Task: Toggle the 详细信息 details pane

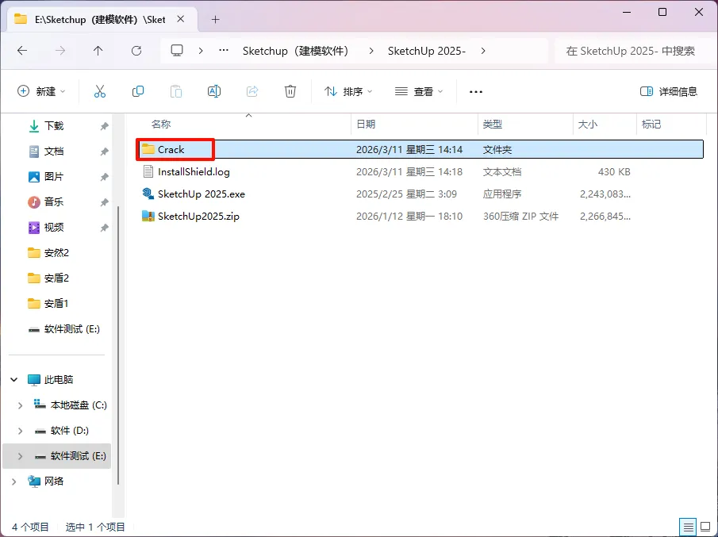Action: [669, 91]
